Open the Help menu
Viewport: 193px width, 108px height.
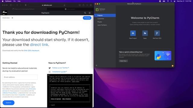[x=19, y=1]
